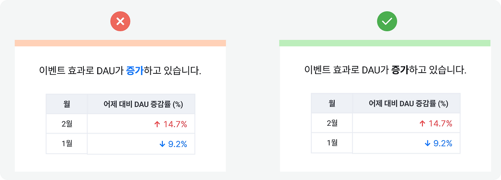
Task: Click the green checkmark correct-example icon
Action: point(387,21)
